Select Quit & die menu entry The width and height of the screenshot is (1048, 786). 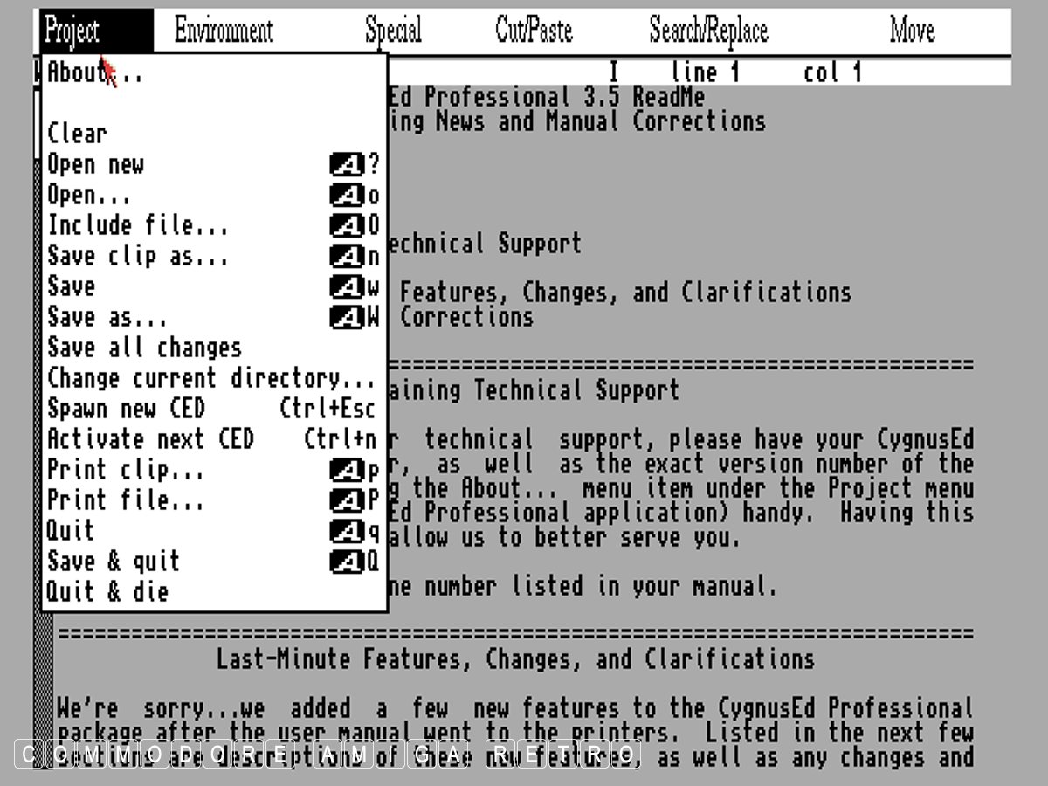[x=214, y=592]
